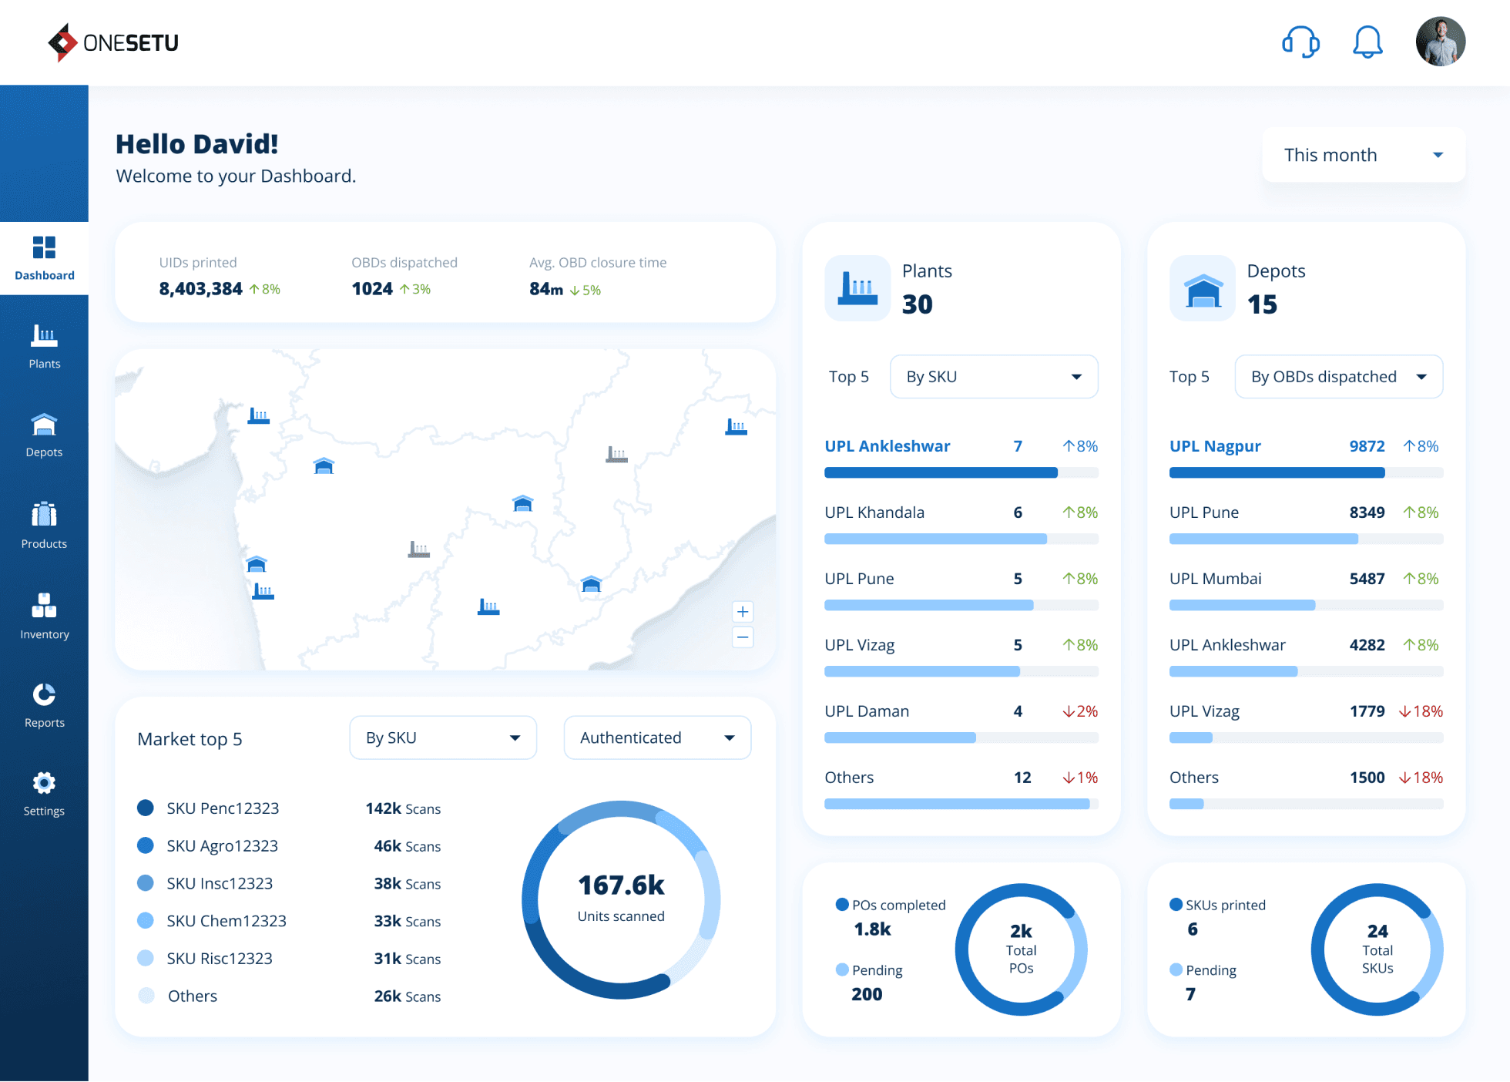Click OBDs dispatched value 1024
This screenshot has width=1510, height=1082.
pyautogui.click(x=372, y=289)
